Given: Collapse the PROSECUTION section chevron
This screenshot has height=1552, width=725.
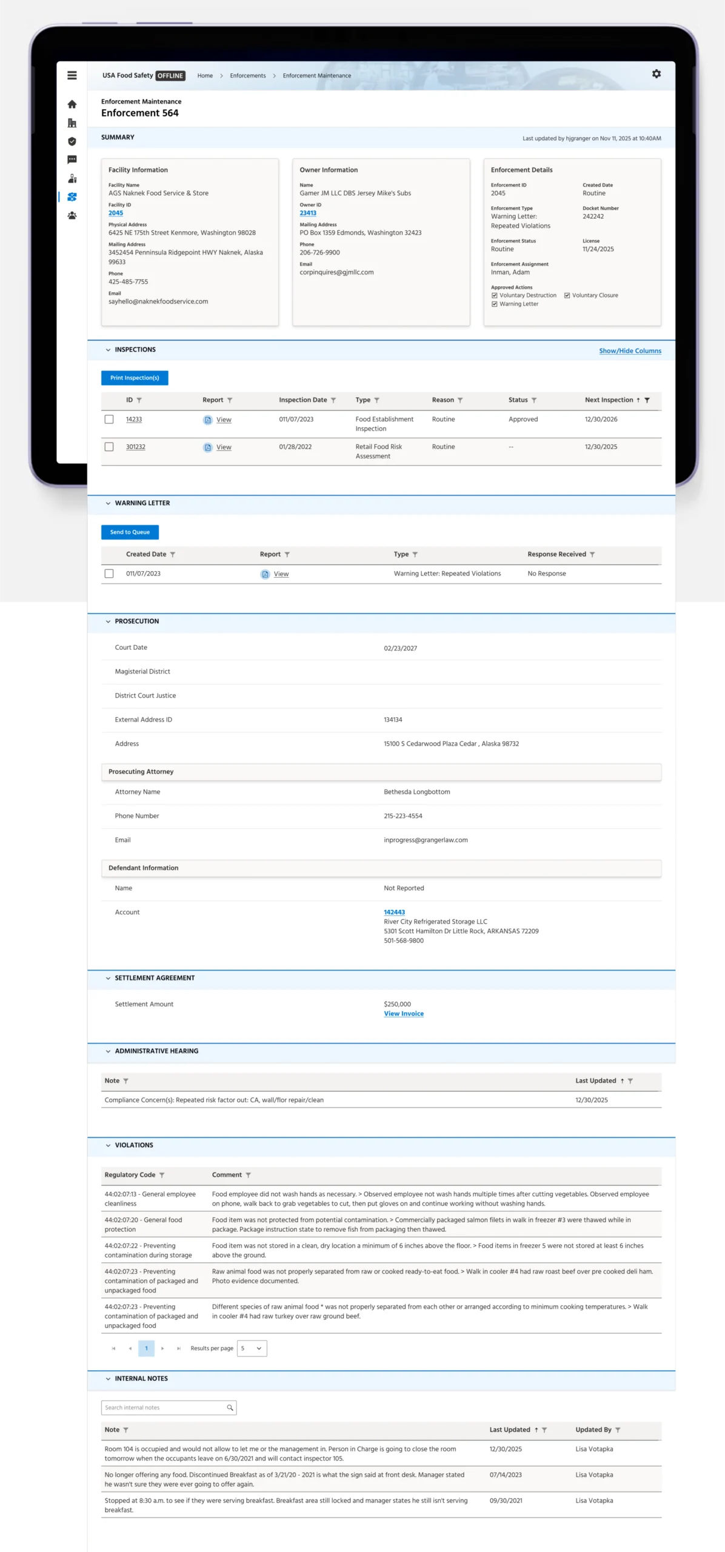Looking at the screenshot, I should 108,621.
